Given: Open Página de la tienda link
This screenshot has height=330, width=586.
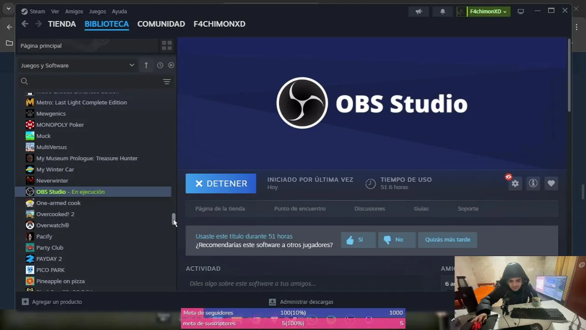Looking at the screenshot, I should tap(220, 209).
